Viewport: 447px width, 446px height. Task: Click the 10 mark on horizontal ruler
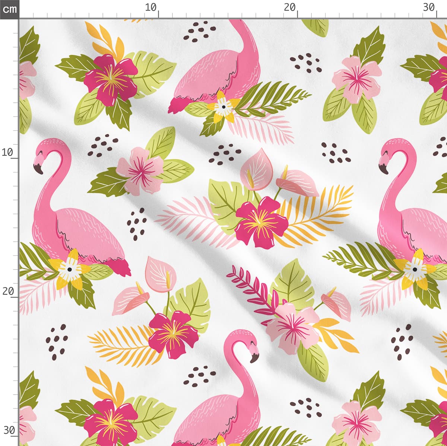tap(151, 7)
